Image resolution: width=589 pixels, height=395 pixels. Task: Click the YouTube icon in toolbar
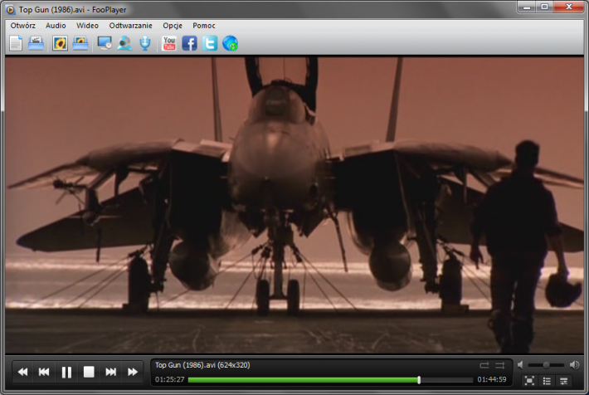pyautogui.click(x=169, y=43)
